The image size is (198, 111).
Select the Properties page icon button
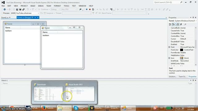(x=178, y=24)
